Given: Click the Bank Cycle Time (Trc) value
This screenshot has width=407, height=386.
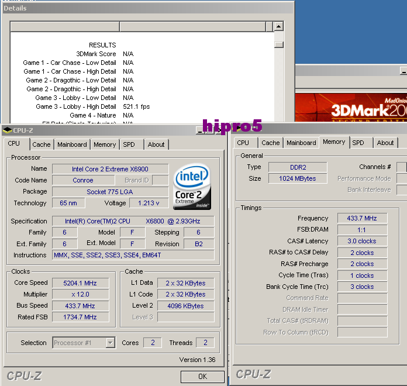Looking at the screenshot, I should pyautogui.click(x=362, y=287).
